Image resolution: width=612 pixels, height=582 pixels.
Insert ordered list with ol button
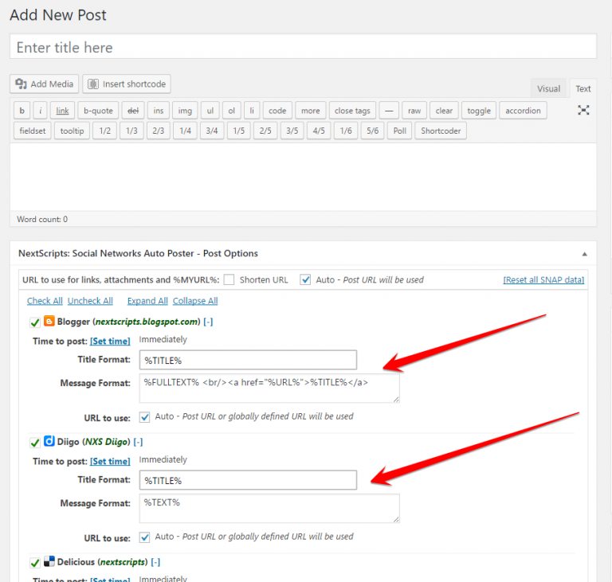coord(231,111)
